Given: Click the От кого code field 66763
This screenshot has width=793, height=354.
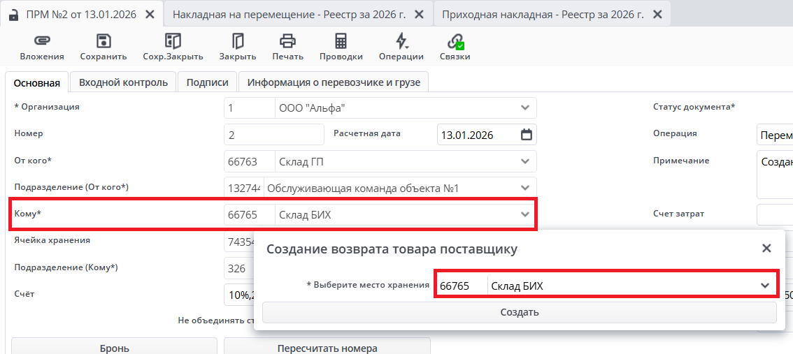Looking at the screenshot, I should (250, 161).
